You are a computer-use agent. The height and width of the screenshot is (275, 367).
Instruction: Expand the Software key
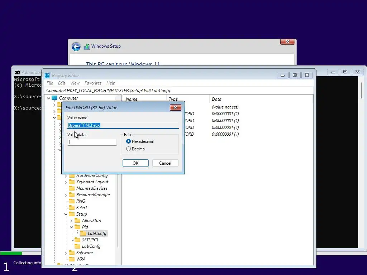click(x=66, y=253)
